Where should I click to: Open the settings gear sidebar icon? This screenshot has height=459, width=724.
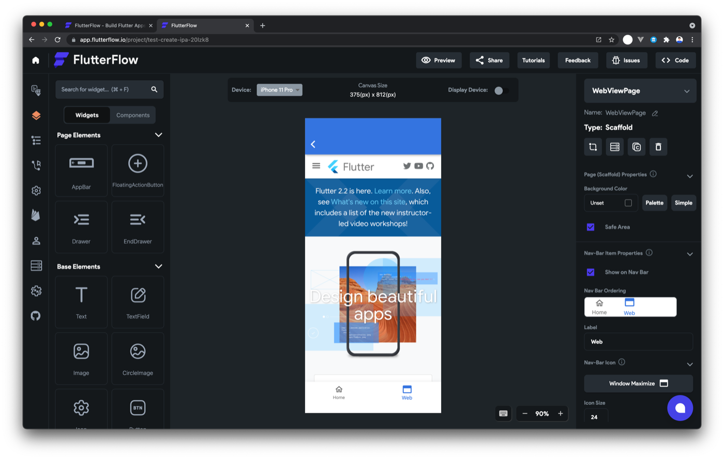click(36, 190)
